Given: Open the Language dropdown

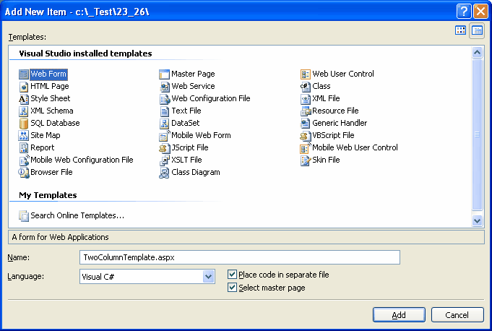Looking at the screenshot, I should click(x=208, y=277).
